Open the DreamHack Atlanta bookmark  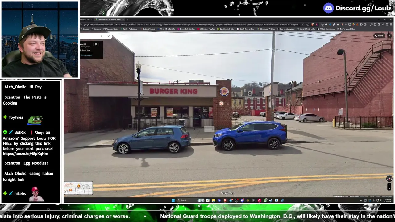(186, 29)
